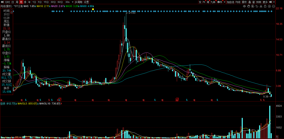Open info panel settings via the gear icon

12,12
